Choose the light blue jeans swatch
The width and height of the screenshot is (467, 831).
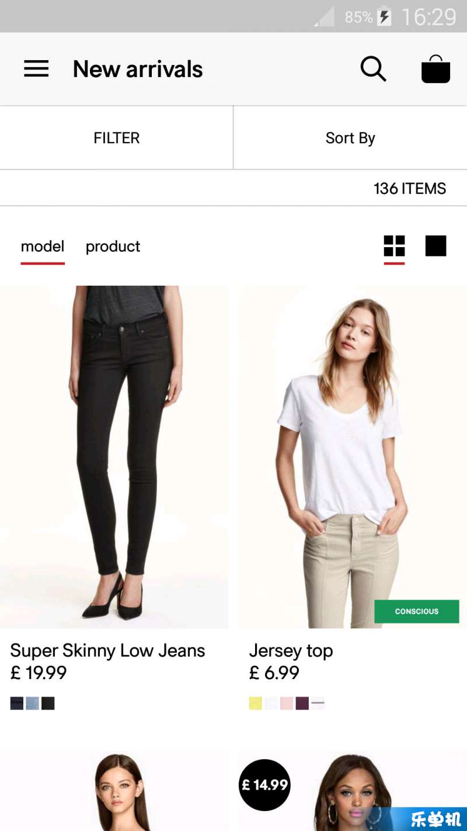tap(32, 703)
